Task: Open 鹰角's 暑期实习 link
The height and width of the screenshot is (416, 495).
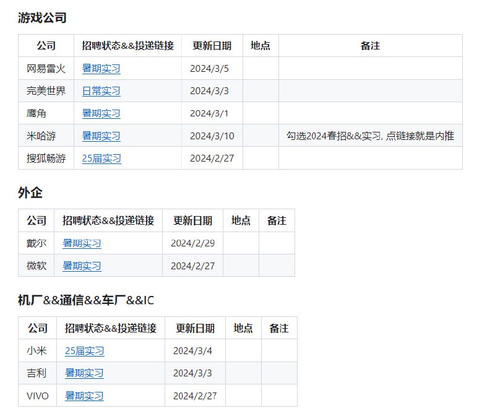Action: pos(101,113)
